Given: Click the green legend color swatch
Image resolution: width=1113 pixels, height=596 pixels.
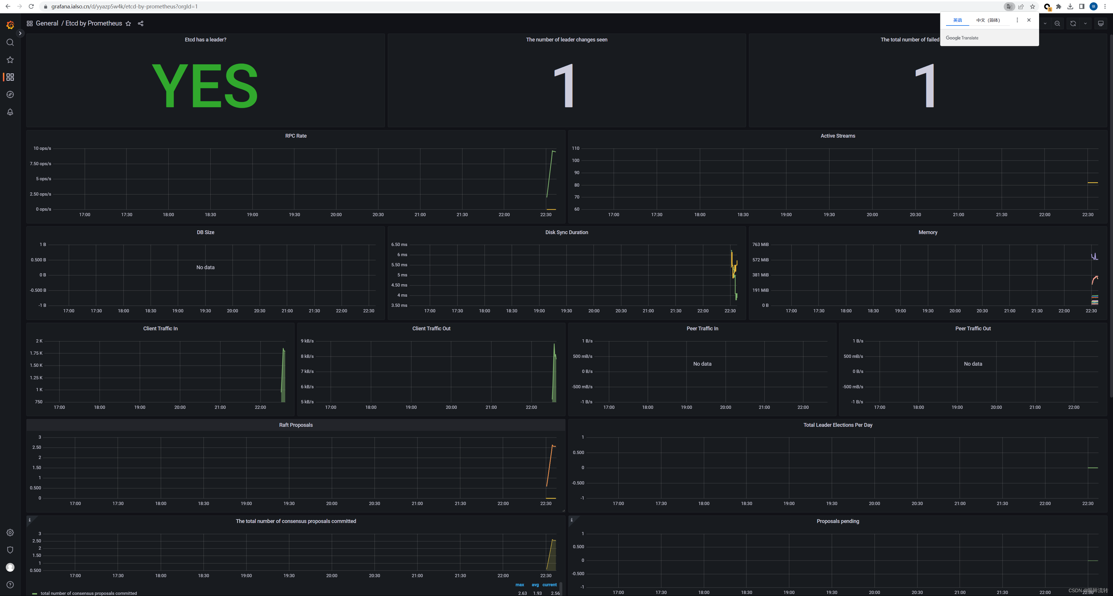Looking at the screenshot, I should [34, 594].
